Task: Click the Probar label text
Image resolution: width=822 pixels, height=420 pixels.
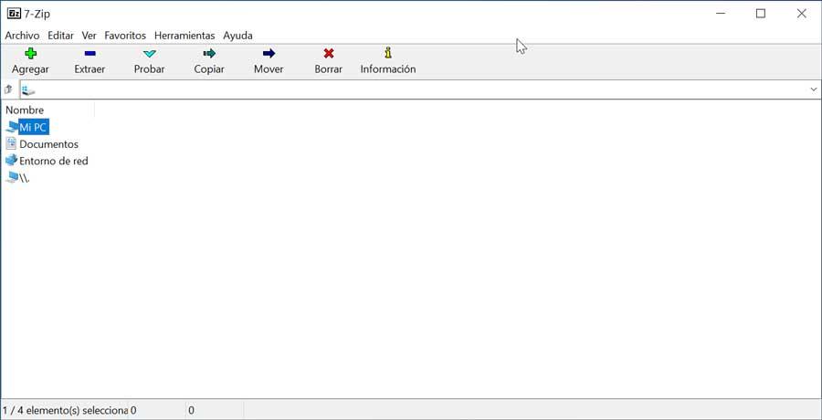Action: [150, 69]
